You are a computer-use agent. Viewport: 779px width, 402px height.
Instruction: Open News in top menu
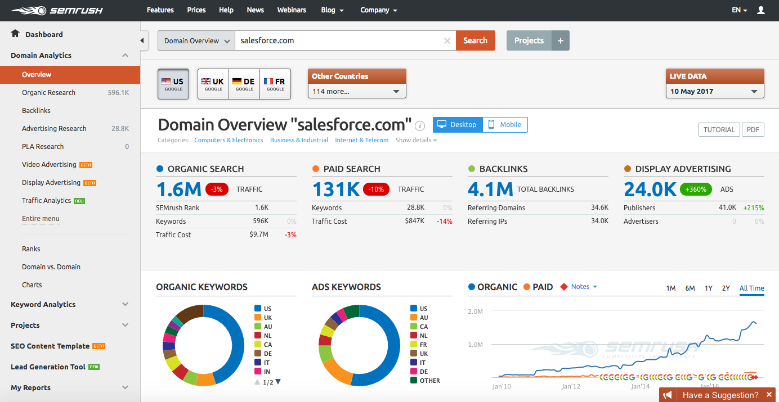(x=256, y=10)
